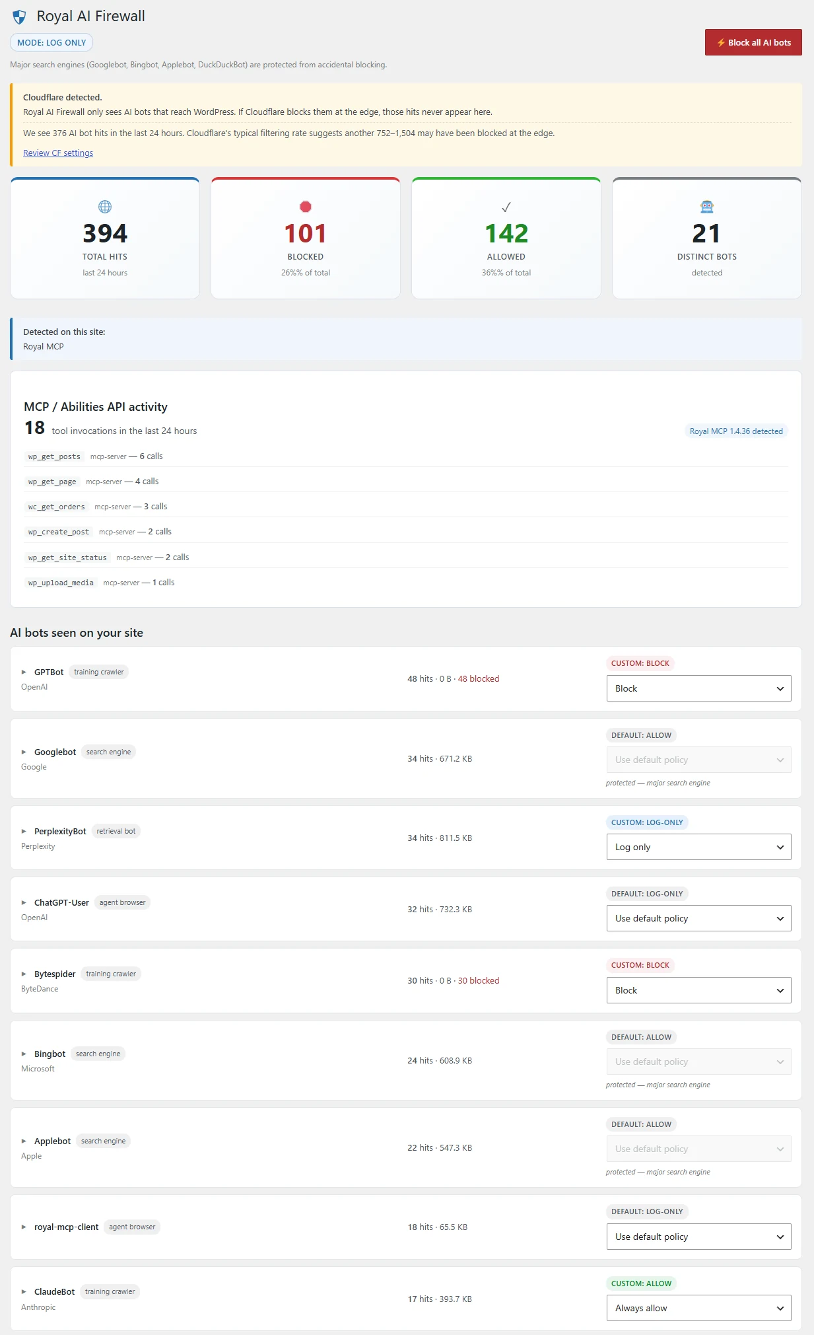
Task: Open the GPTBot policy dropdown set to Block
Action: pos(698,688)
